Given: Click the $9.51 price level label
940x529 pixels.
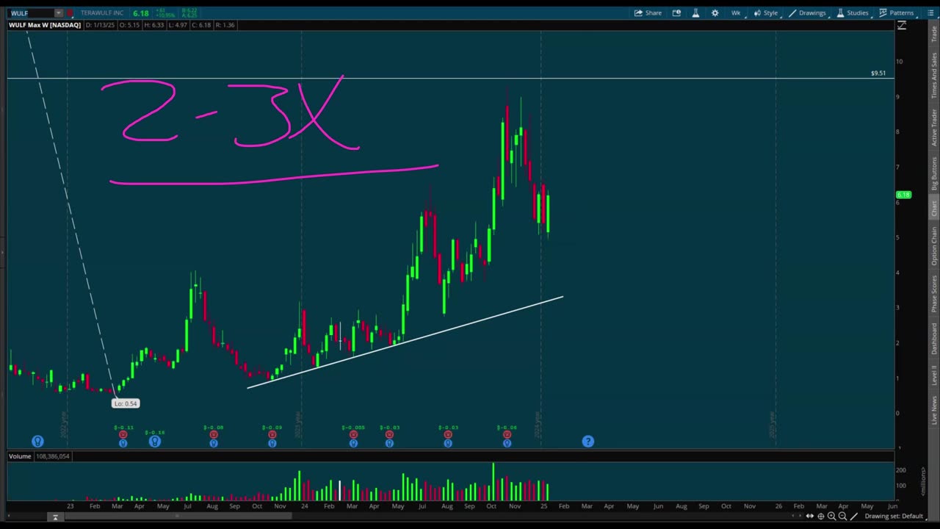Looking at the screenshot, I should point(878,73).
